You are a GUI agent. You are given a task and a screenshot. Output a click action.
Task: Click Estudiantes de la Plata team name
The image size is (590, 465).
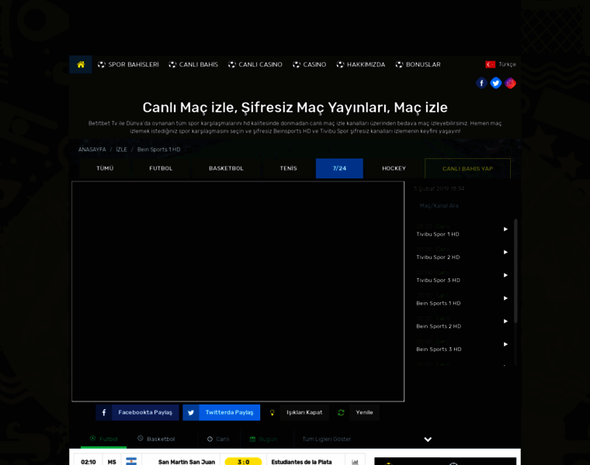click(301, 462)
